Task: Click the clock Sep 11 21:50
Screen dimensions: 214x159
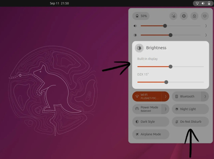Action: pyautogui.click(x=59, y=3)
